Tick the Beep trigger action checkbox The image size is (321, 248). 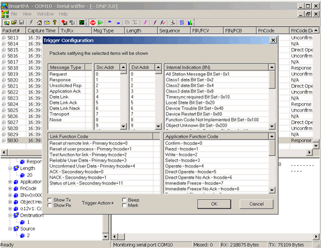point(124,200)
